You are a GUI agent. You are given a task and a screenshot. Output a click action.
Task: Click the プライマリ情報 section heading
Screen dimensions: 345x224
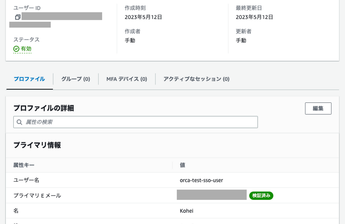pyautogui.click(x=37, y=145)
